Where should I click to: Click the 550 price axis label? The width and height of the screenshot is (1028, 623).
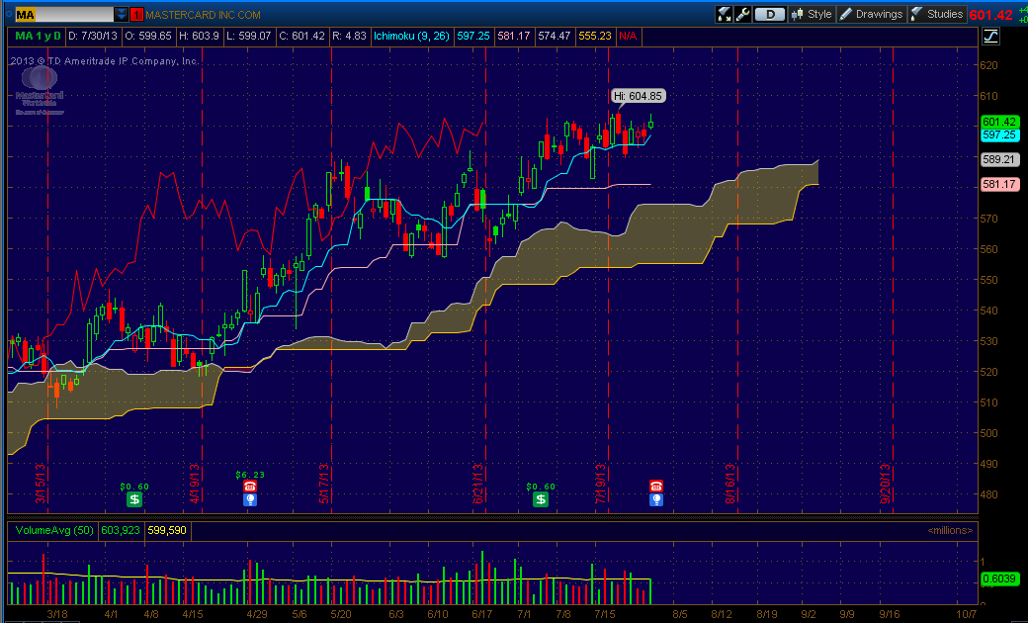[988, 280]
